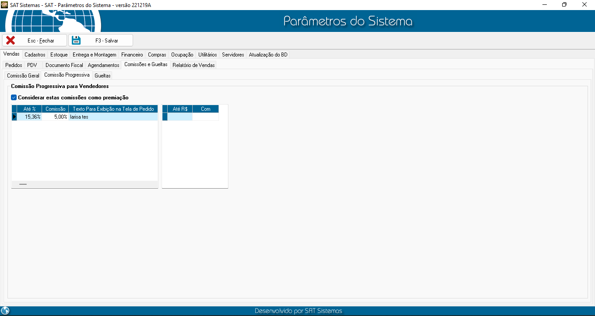Click the 'larisa tes' text cell
The image size is (595, 316).
(113, 117)
